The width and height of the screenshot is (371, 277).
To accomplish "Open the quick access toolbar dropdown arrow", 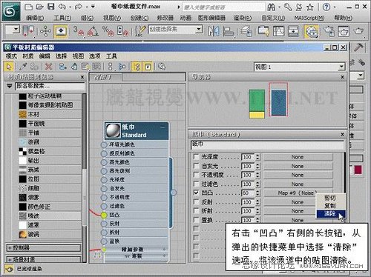I will [x=93, y=7].
